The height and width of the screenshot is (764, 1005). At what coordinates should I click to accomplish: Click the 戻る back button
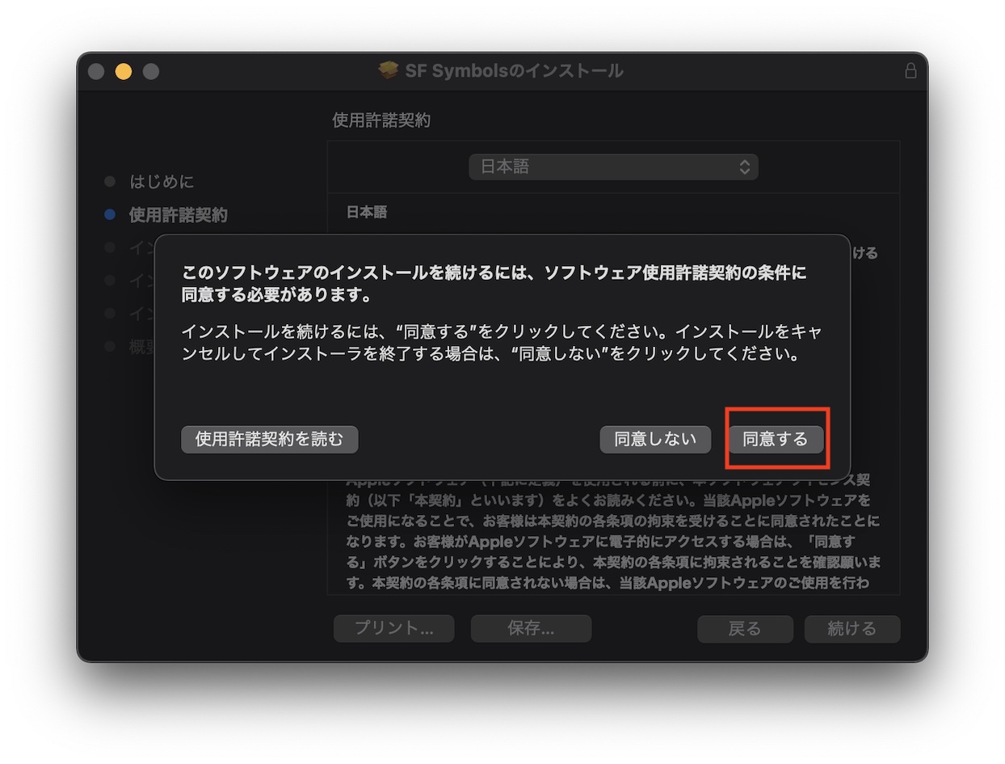coord(745,629)
